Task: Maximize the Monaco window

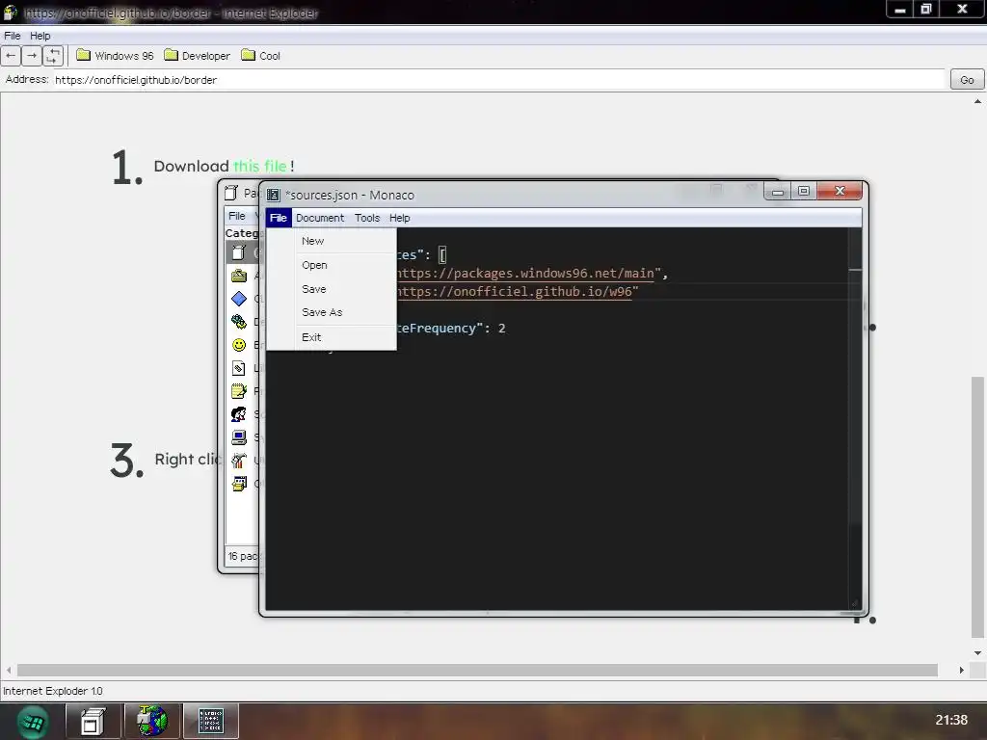Action: tap(804, 191)
